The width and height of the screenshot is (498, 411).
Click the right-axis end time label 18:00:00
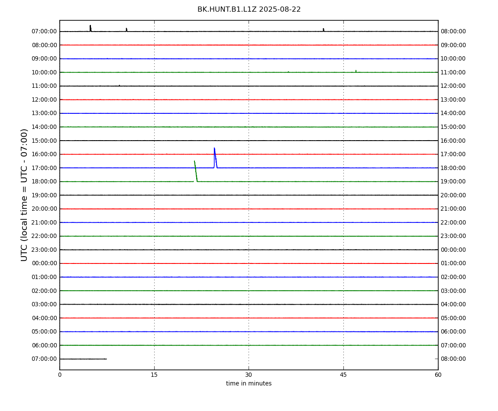(x=453, y=168)
